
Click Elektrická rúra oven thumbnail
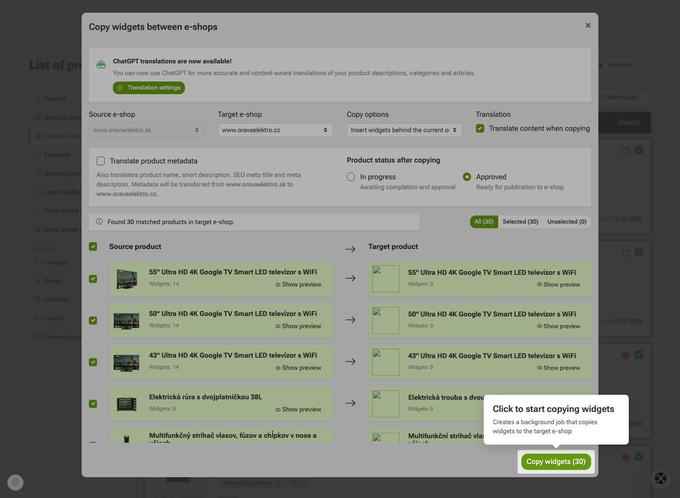click(126, 404)
